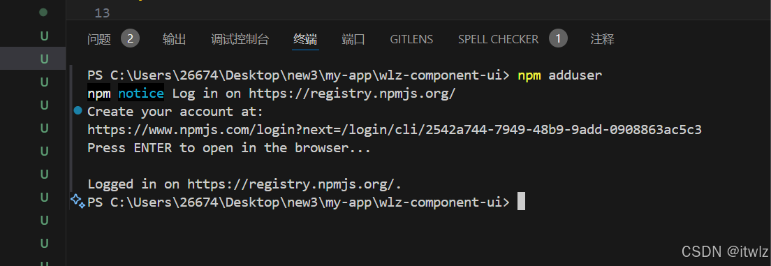
Task: Switch to the 输出 tab
Action: (174, 39)
